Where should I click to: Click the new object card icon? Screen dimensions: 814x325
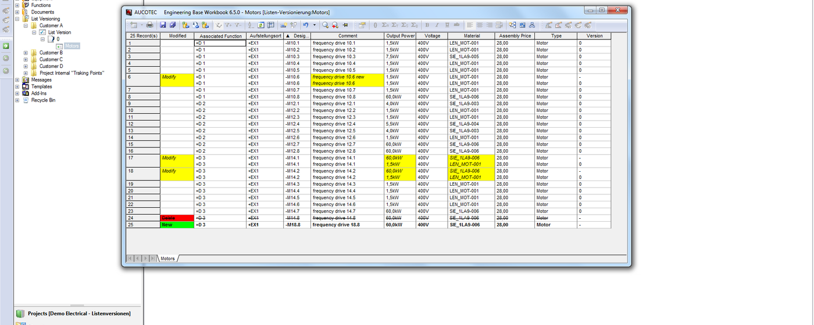coord(283,25)
